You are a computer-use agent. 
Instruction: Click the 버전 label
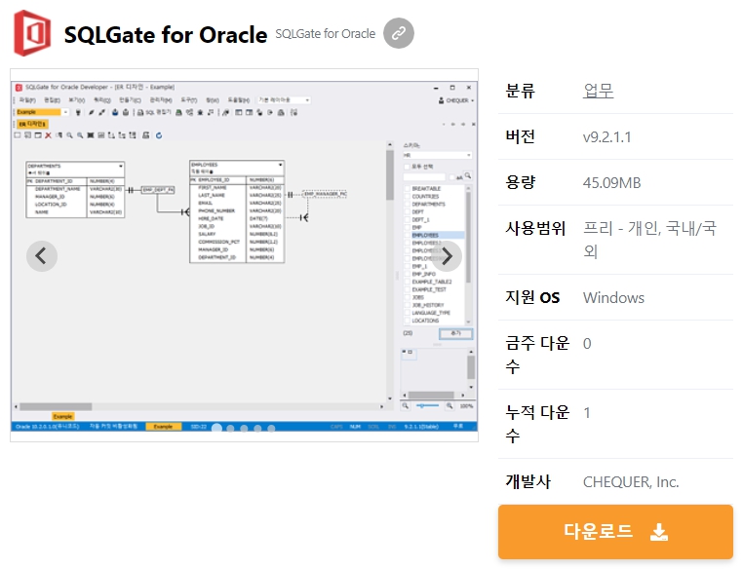click(521, 136)
